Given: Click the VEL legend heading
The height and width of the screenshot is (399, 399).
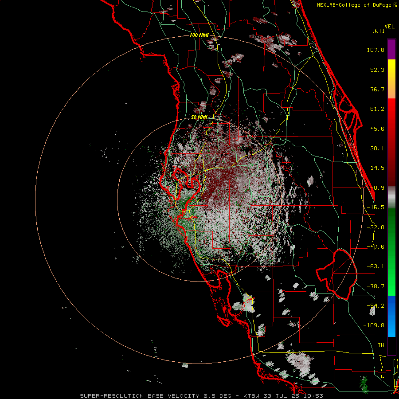Looking at the screenshot, I should point(389,27).
